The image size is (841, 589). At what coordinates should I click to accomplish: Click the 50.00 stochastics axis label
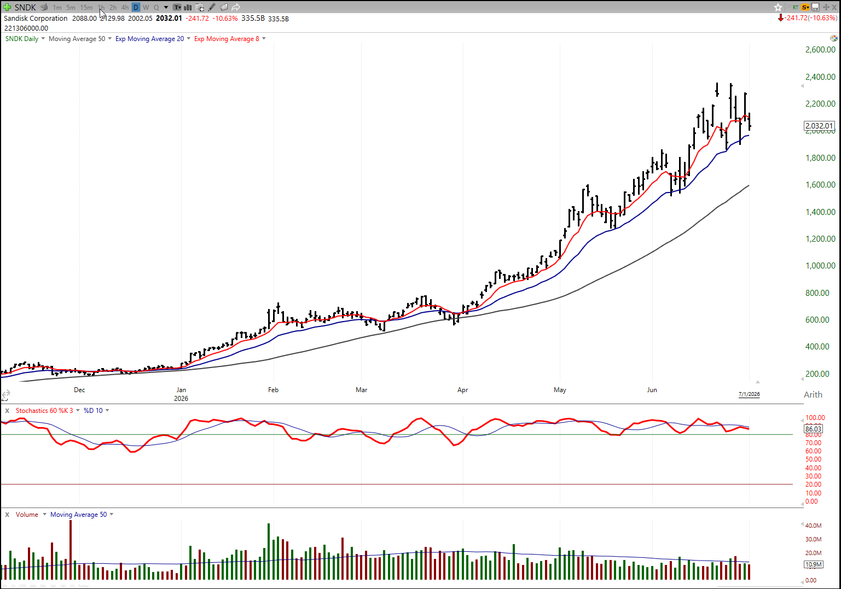pos(813,459)
